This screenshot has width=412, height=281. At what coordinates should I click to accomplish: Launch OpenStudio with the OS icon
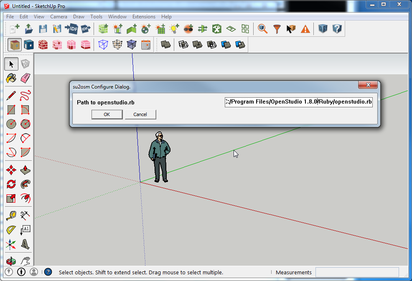pyautogui.click(x=323, y=29)
